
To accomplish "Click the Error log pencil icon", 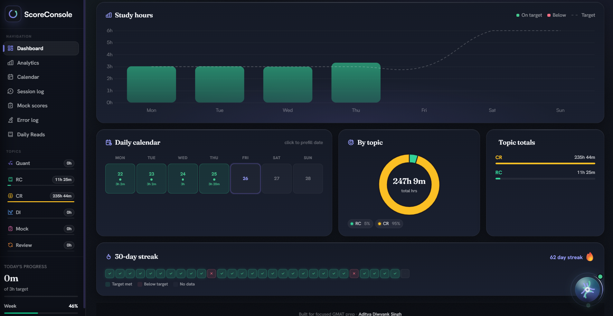I will click(x=10, y=120).
